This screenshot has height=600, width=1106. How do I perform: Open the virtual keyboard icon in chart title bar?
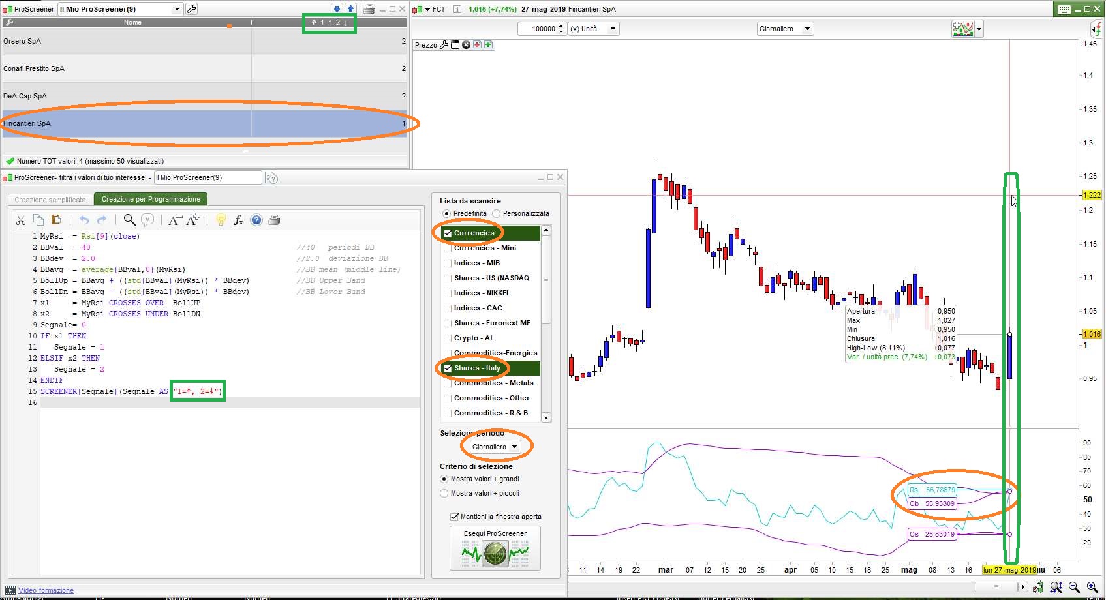point(1064,9)
